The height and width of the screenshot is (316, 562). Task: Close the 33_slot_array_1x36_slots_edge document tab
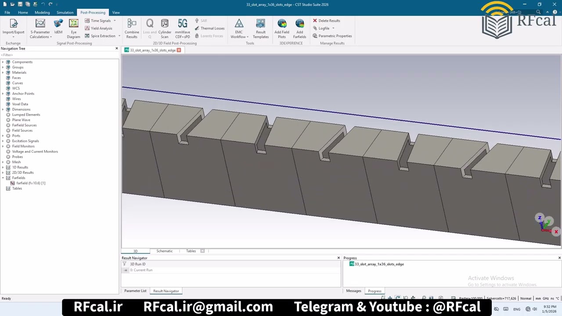179,50
